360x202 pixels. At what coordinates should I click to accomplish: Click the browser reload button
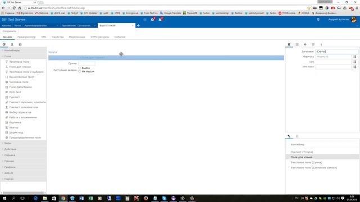click(x=14, y=8)
